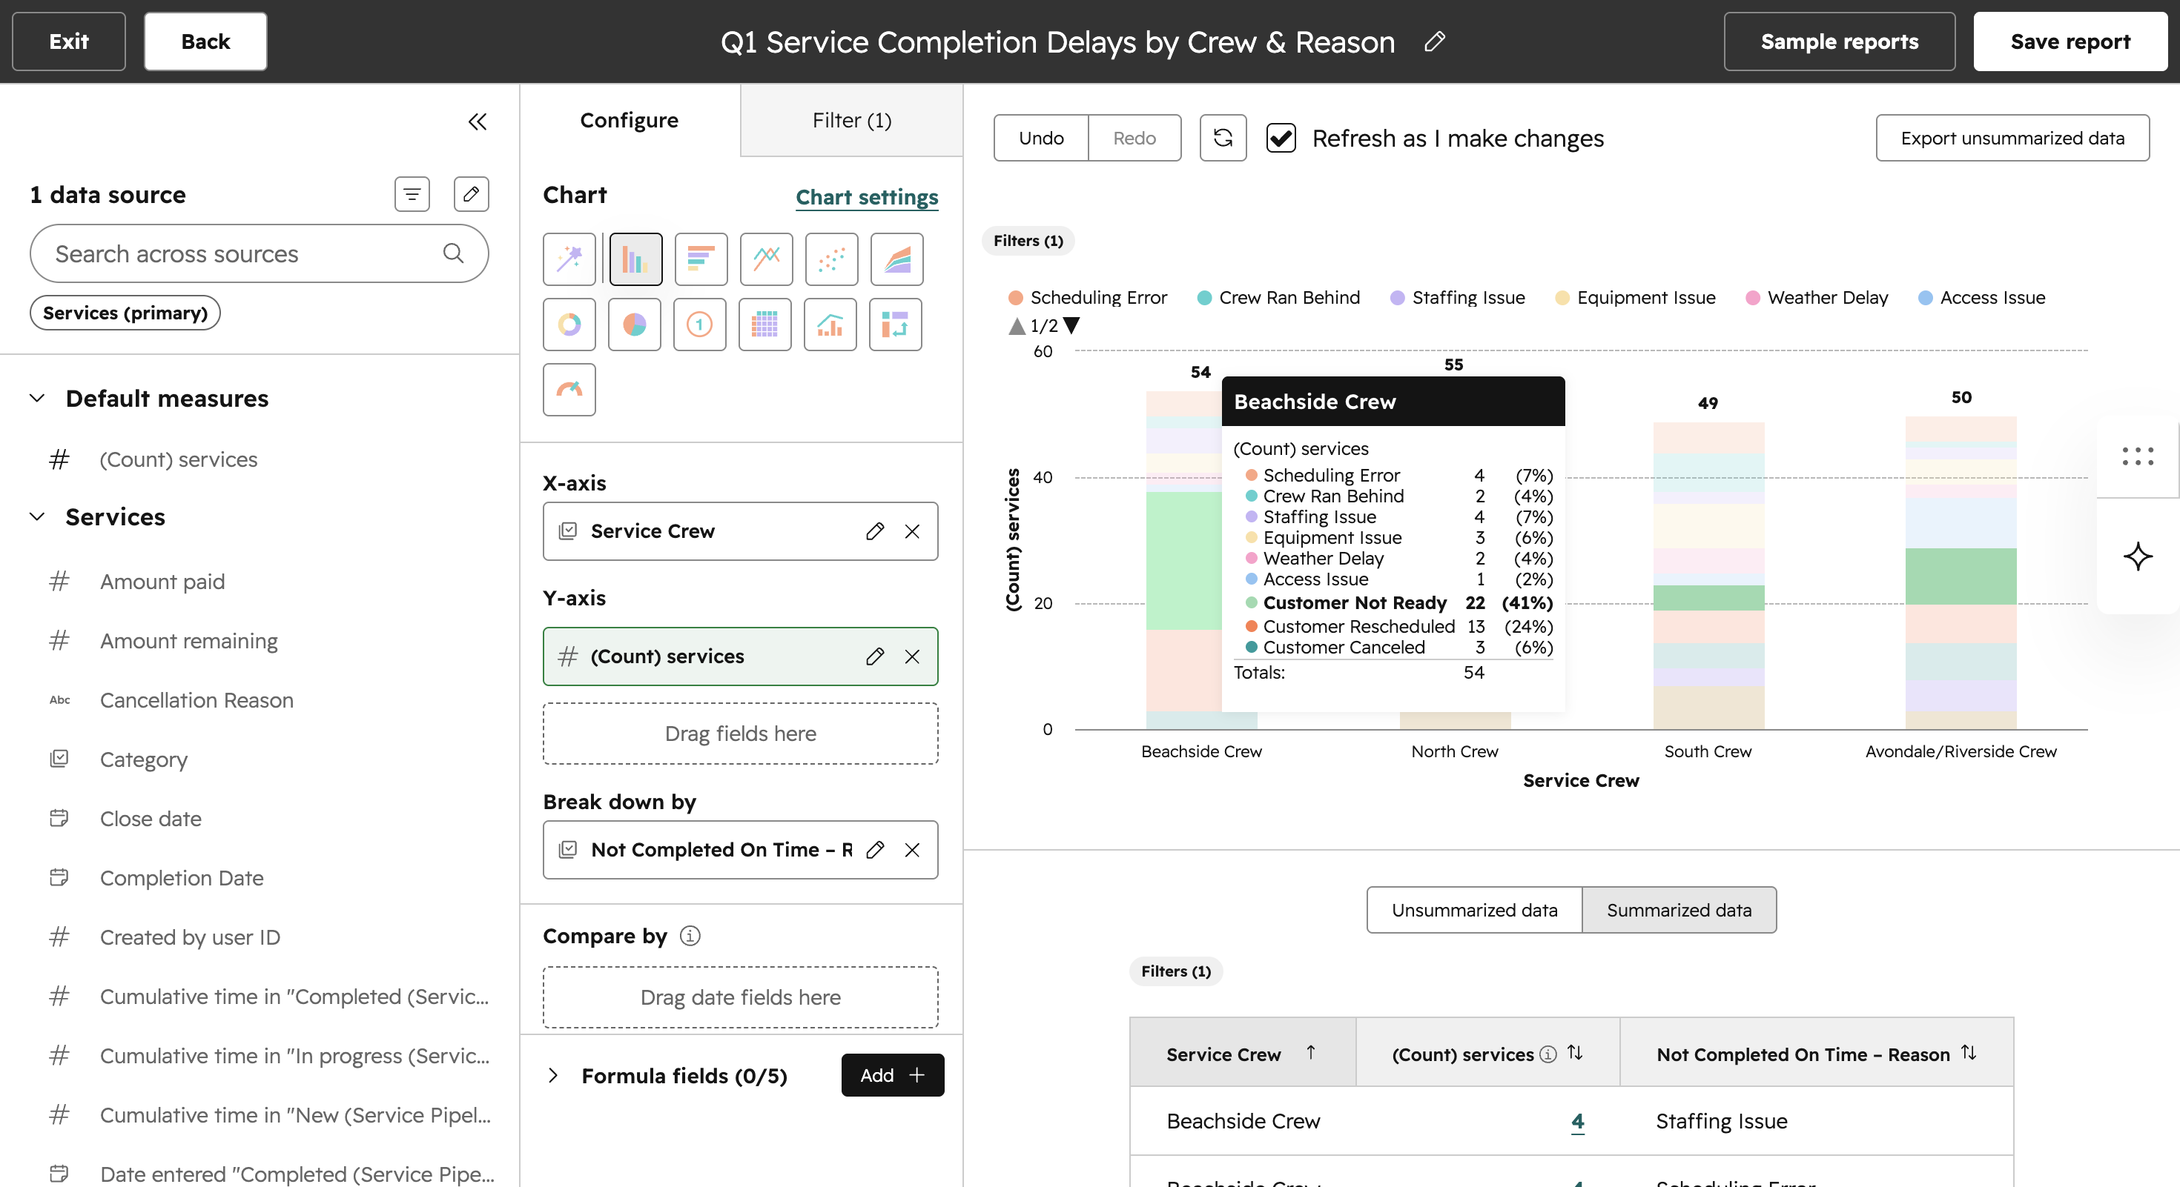Save the report
The height and width of the screenshot is (1187, 2180).
click(2071, 41)
